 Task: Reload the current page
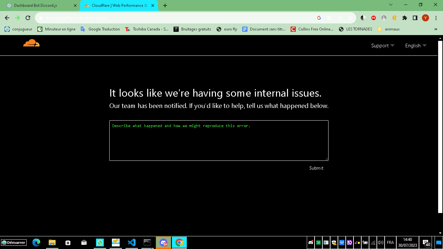click(x=28, y=18)
